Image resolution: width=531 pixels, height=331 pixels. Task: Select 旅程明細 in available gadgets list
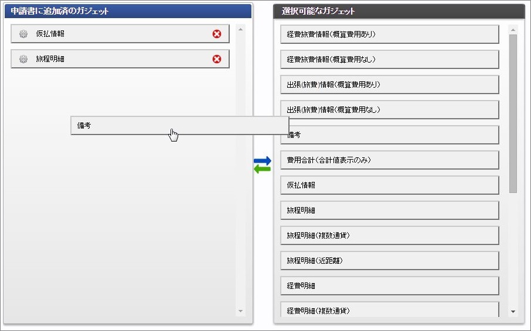[x=389, y=210]
